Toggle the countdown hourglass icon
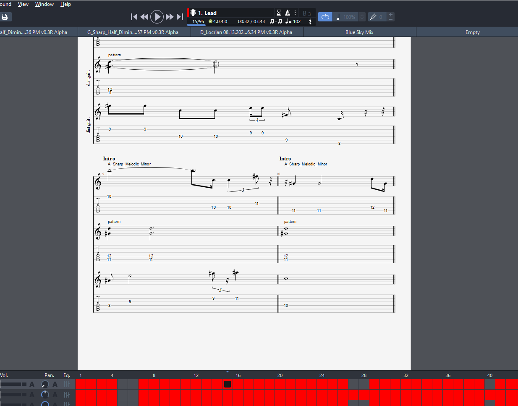The image size is (518, 406). point(278,13)
